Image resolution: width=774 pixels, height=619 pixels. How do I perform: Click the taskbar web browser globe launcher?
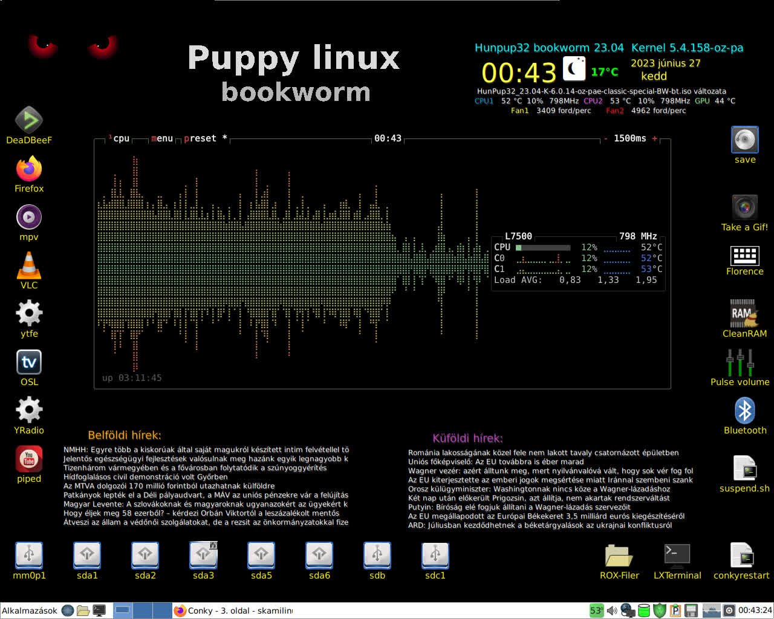(68, 611)
